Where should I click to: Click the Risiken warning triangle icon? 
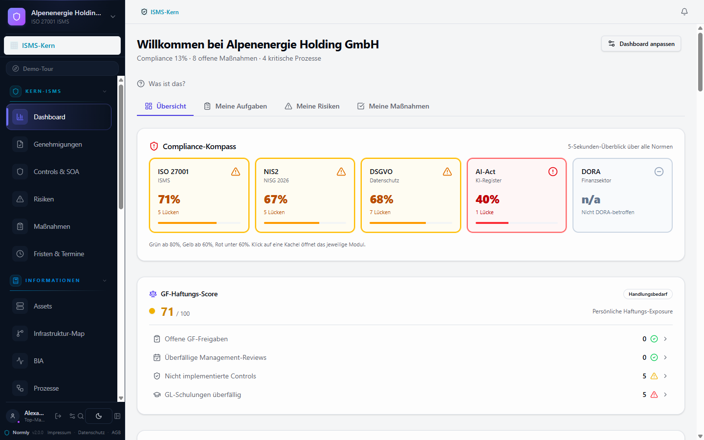(20, 199)
